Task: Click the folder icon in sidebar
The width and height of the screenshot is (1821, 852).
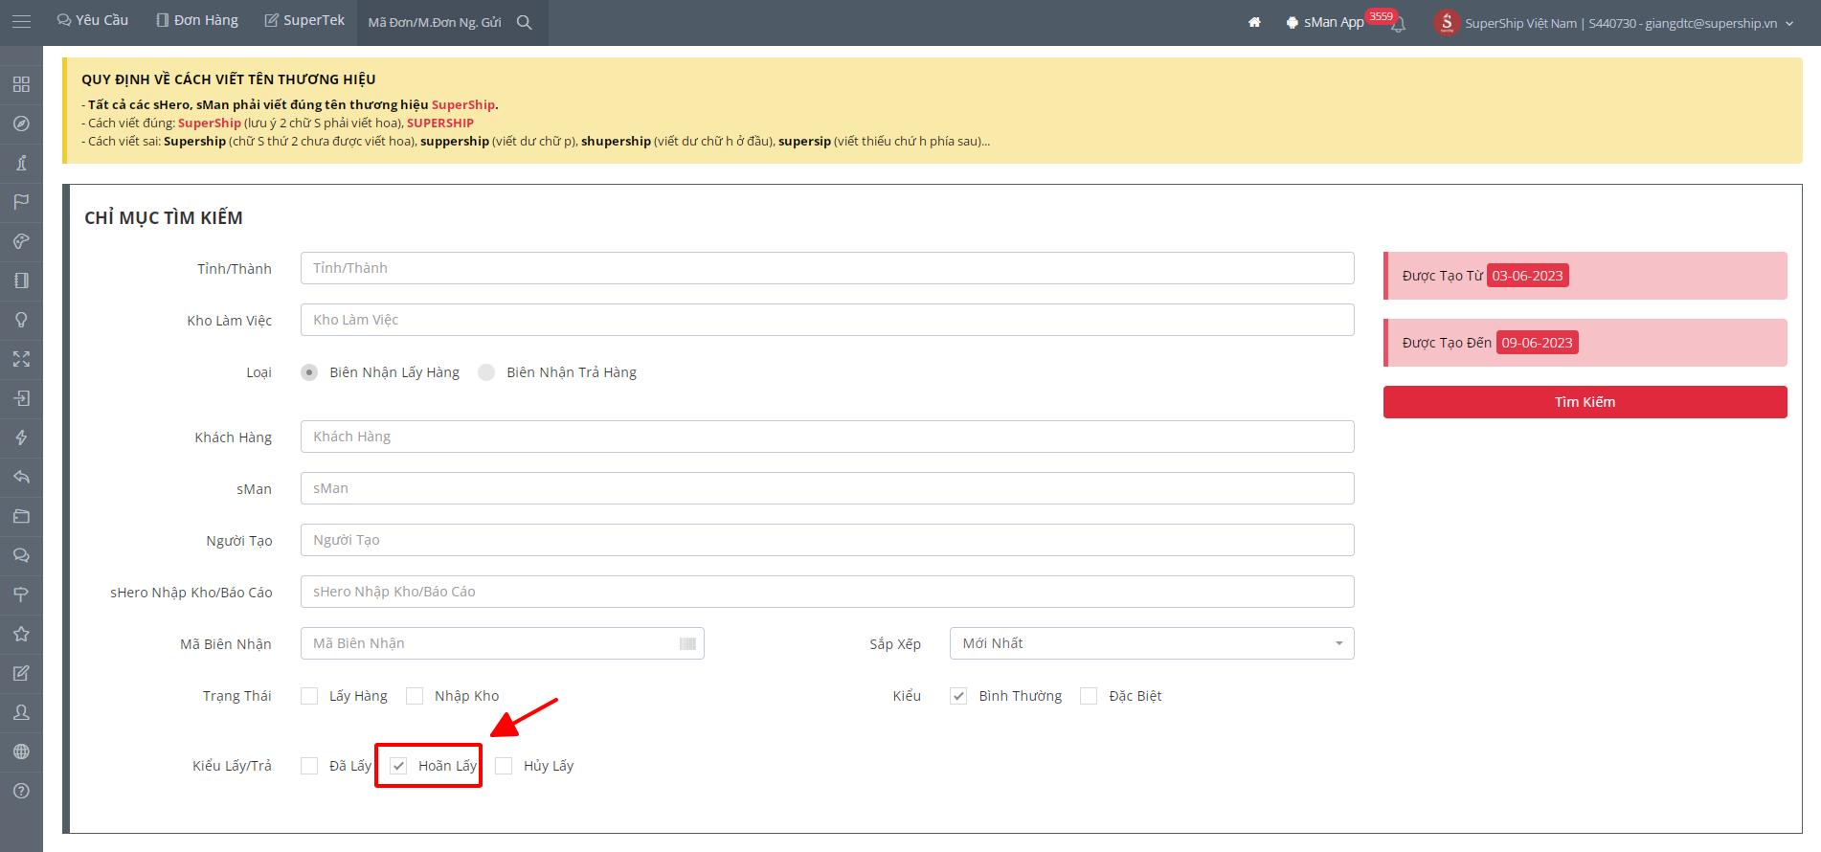Action: click(21, 516)
